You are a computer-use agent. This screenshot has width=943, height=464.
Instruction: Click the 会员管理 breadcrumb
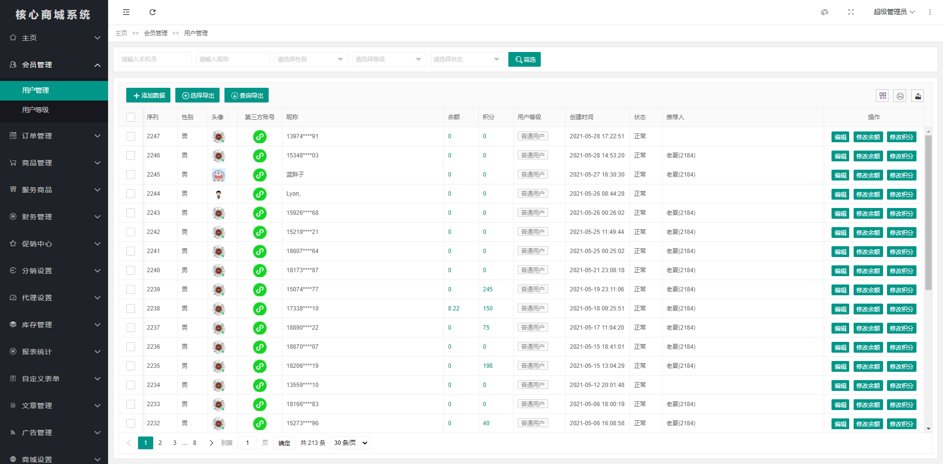(156, 33)
